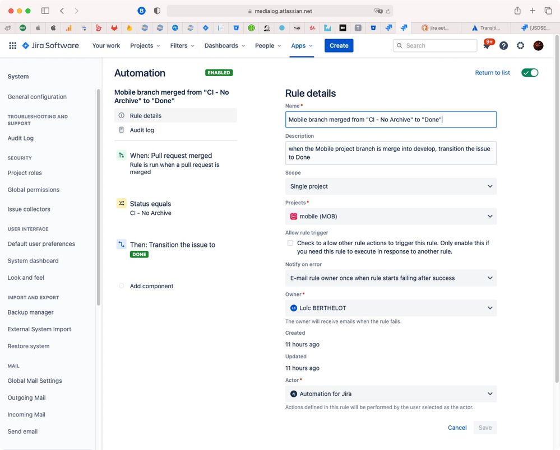Switch to the [JSDSE... browser tab
This screenshot has width=560, height=450.
[535, 28]
